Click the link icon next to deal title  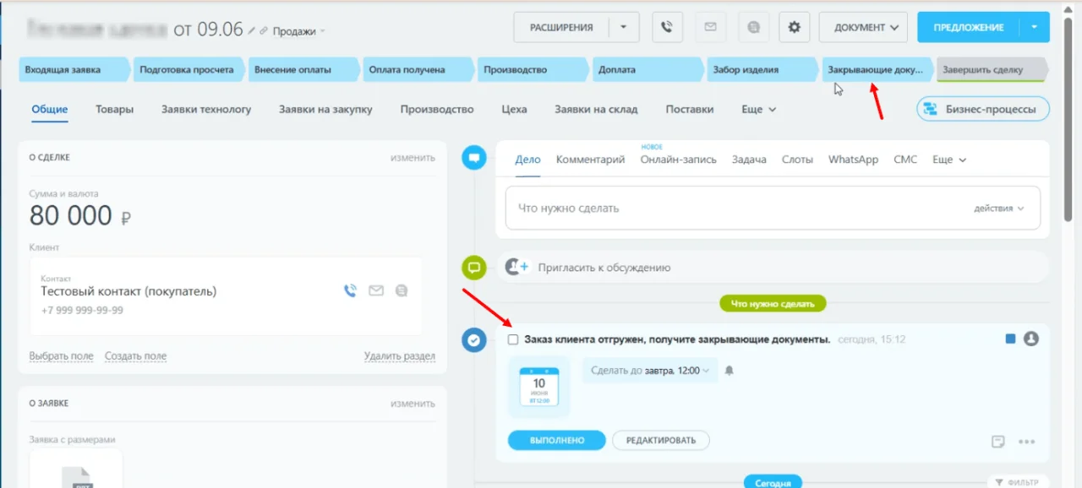264,30
